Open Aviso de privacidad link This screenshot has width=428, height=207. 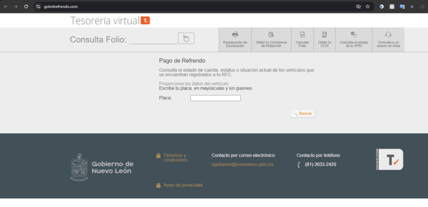tap(183, 185)
